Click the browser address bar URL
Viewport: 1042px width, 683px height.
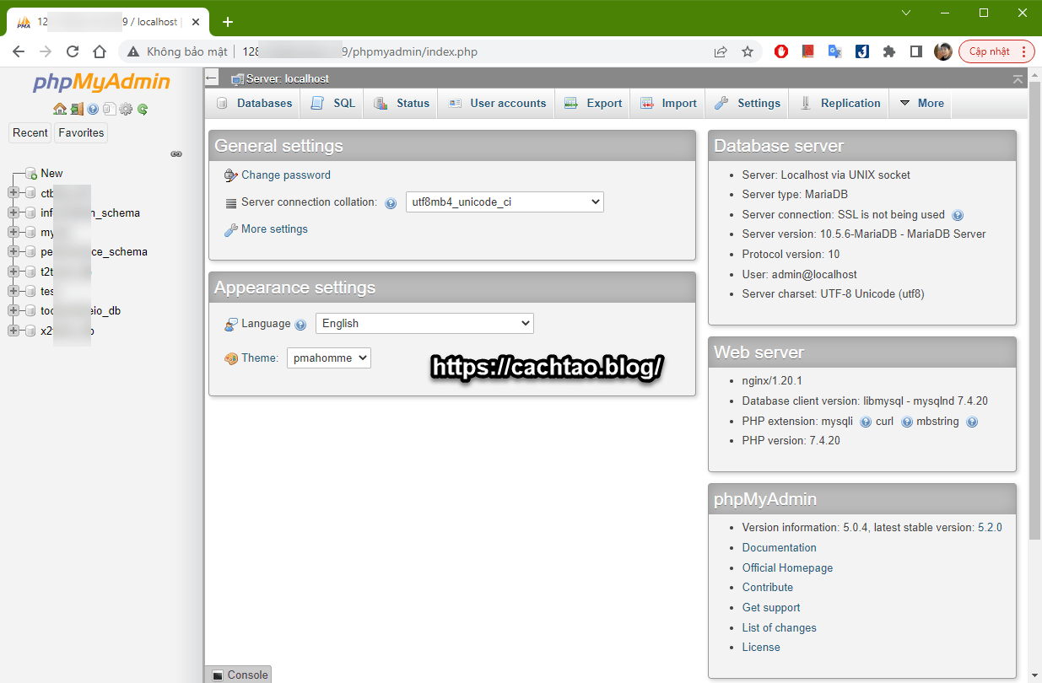click(x=360, y=51)
